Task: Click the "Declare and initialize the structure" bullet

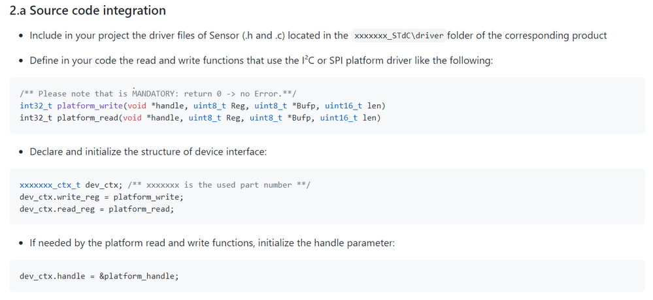Action: pyautogui.click(x=148, y=152)
